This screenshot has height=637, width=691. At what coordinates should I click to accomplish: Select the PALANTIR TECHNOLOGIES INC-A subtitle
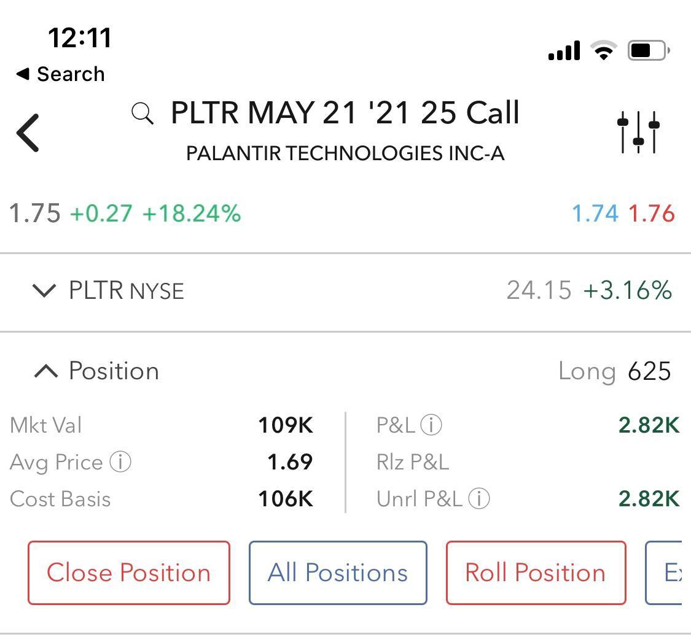345,153
